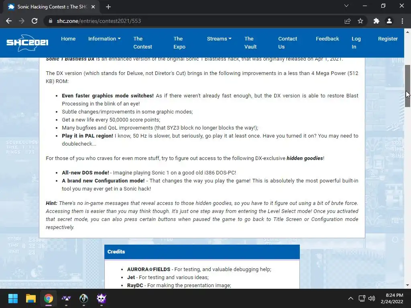
Task: Click the scrollbar up arrow
Action: click(x=407, y=32)
